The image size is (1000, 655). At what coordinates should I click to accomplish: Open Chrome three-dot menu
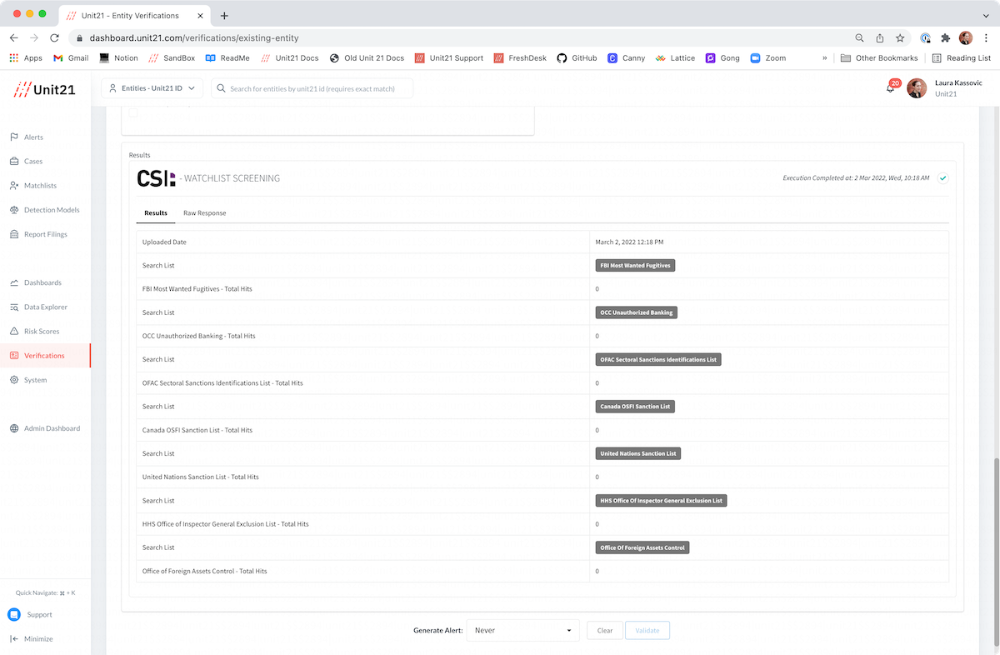tap(986, 37)
